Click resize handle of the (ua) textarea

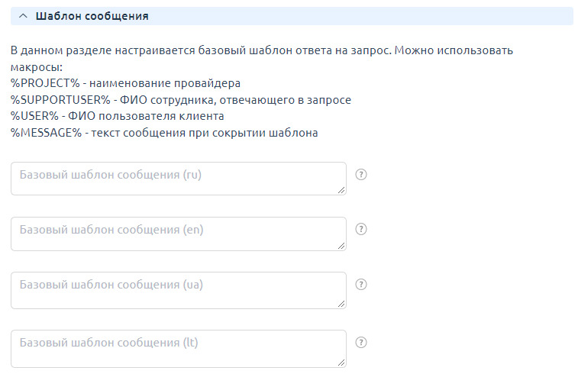coord(341,303)
